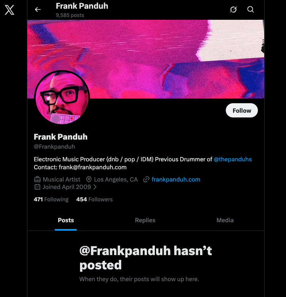Image resolution: width=286 pixels, height=297 pixels.
Task: Click the Musical Artist category label
Action: click(x=61, y=180)
